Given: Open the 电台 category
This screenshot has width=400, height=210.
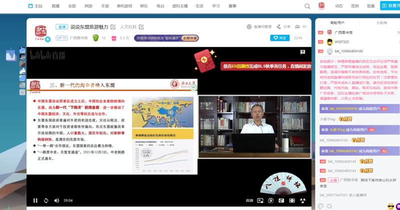Looking at the screenshot, I should (x=160, y=6).
